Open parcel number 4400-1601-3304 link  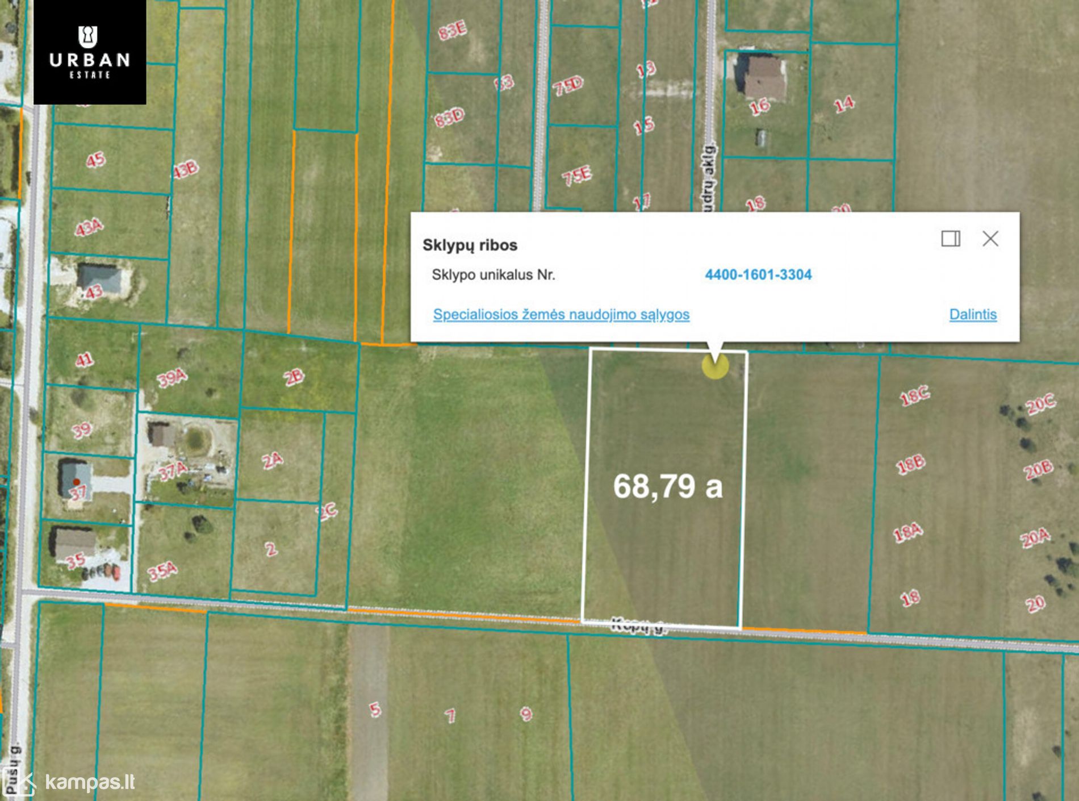(758, 275)
